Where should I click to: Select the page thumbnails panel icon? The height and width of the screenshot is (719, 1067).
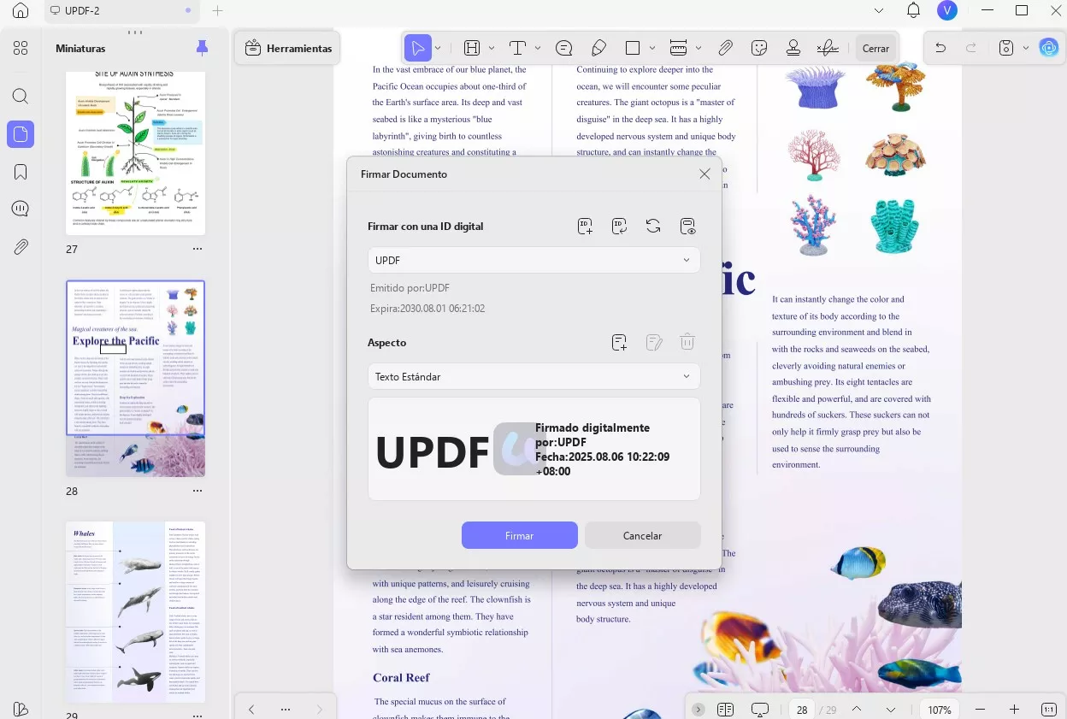point(21,134)
